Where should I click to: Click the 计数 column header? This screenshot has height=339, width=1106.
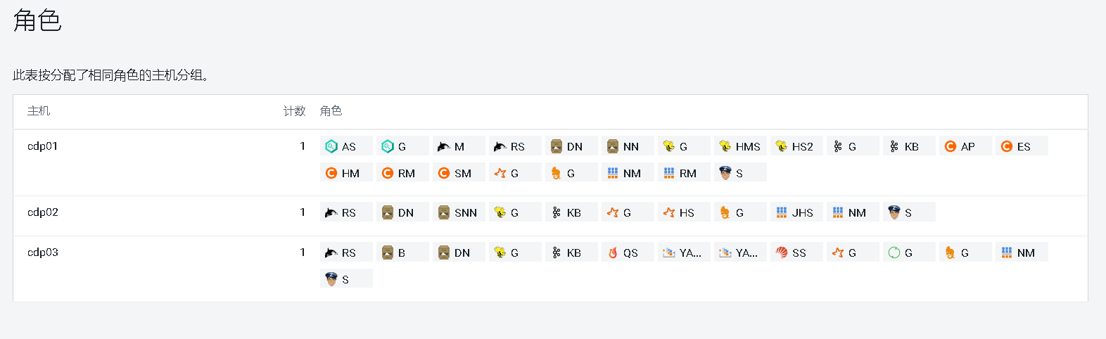point(294,111)
